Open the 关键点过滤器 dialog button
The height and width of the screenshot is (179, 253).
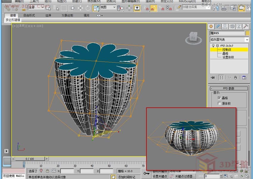[185, 176]
